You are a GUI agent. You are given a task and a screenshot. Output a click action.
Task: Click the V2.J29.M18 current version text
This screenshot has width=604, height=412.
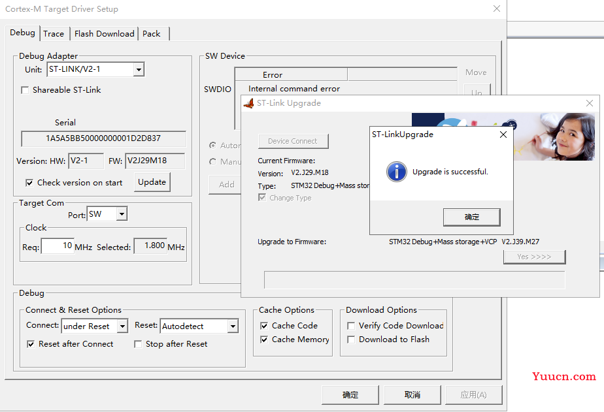[310, 172]
